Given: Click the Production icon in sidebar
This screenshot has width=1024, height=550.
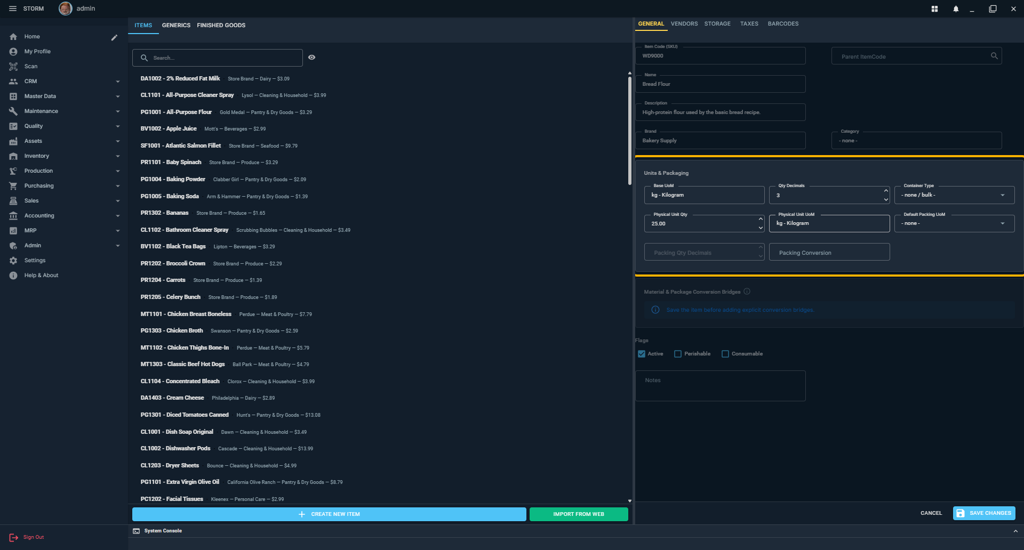Looking at the screenshot, I should (x=13, y=171).
